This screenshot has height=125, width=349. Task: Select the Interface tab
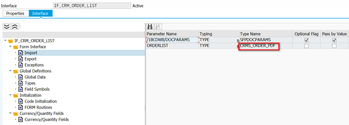coord(40,13)
